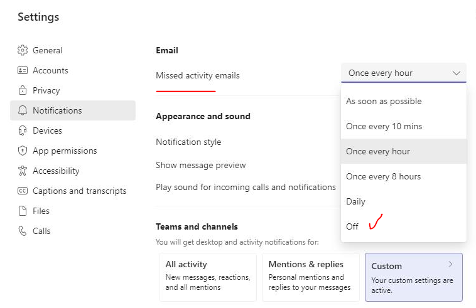The width and height of the screenshot is (476, 308).
Task: Go to Accessibility settings
Action: point(73,171)
